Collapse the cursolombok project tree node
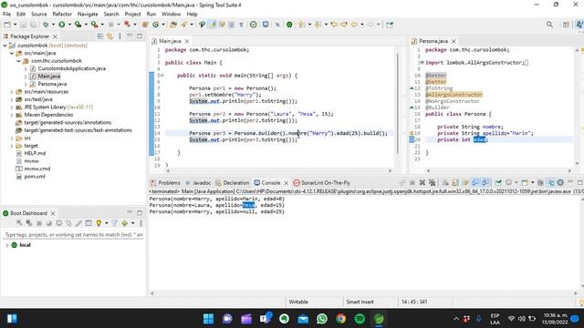 pos(5,46)
